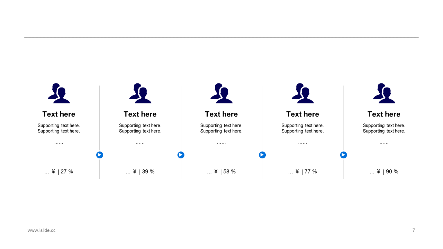Click the people icon above the 58% column
This screenshot has width=443, height=249.
[221, 93]
